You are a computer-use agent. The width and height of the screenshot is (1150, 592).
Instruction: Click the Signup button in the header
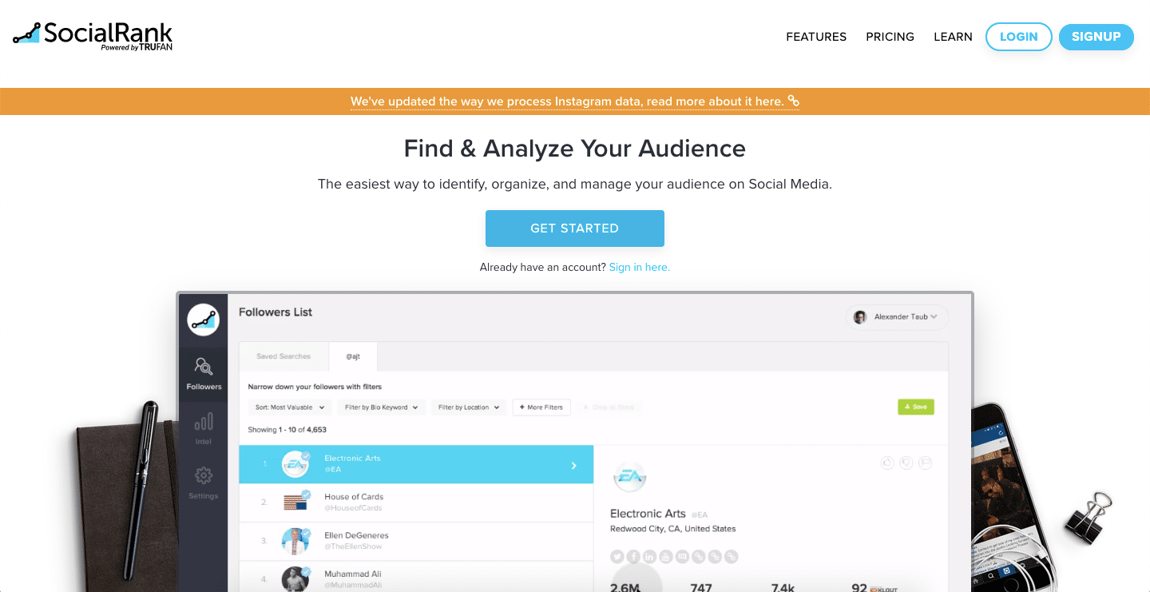(1096, 37)
